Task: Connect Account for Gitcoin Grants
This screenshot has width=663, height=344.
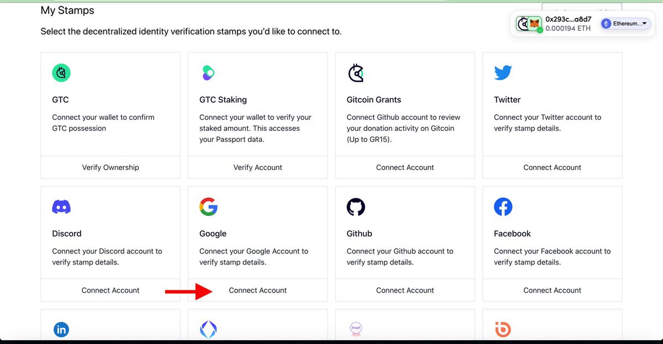Action: pyautogui.click(x=405, y=167)
